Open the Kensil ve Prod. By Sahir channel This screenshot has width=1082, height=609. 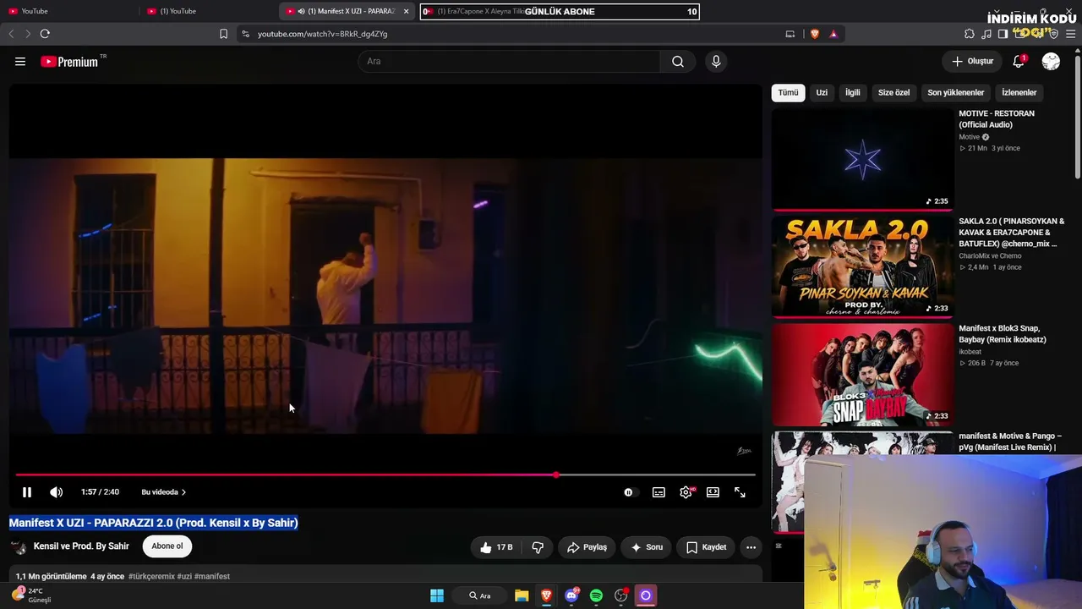(x=81, y=546)
